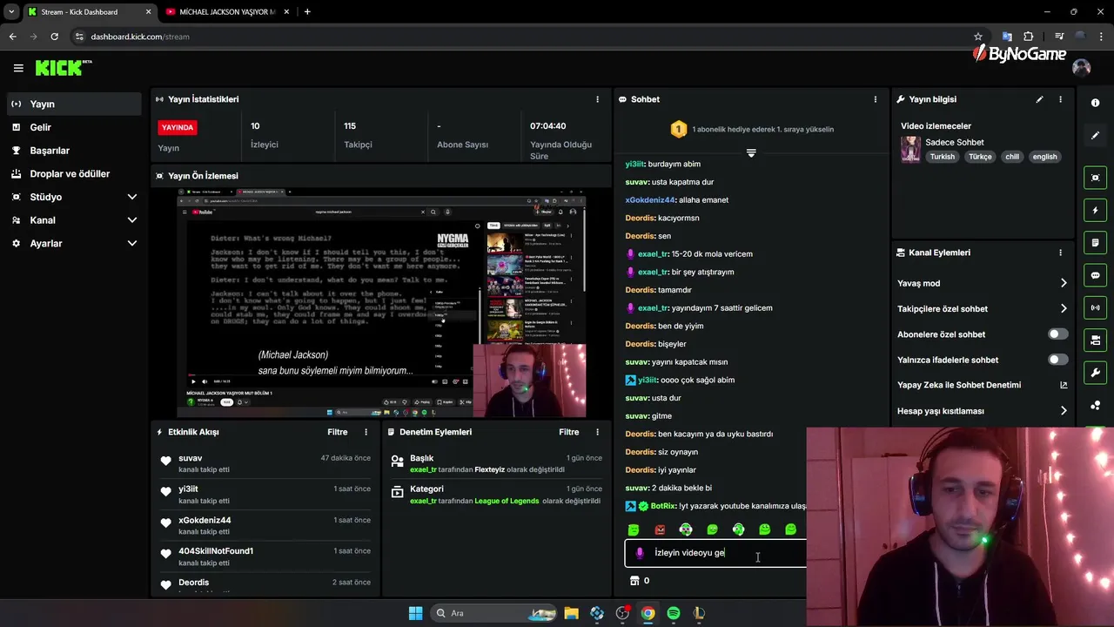Viewport: 1114px width, 627px height.
Task: Toggle Yalnızca ifadelerle sohbet switch
Action: point(1057,360)
